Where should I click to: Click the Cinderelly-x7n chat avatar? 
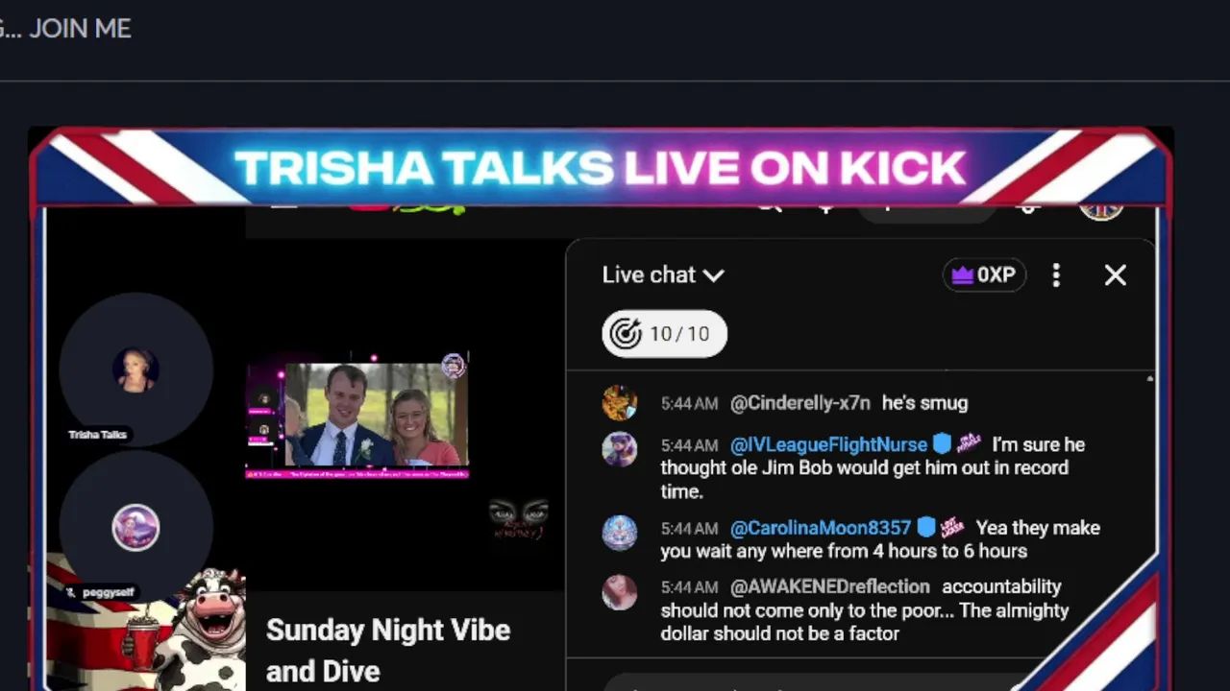click(x=620, y=403)
